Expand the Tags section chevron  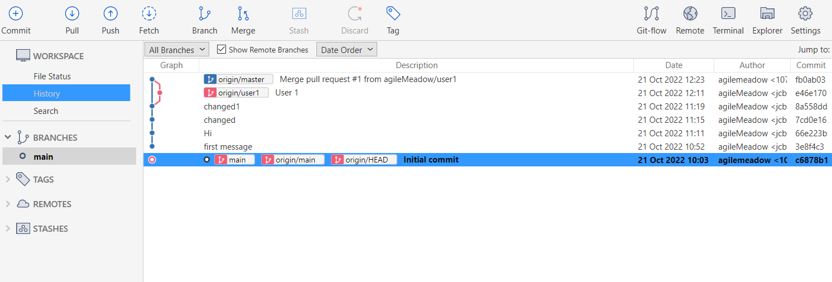(8, 179)
